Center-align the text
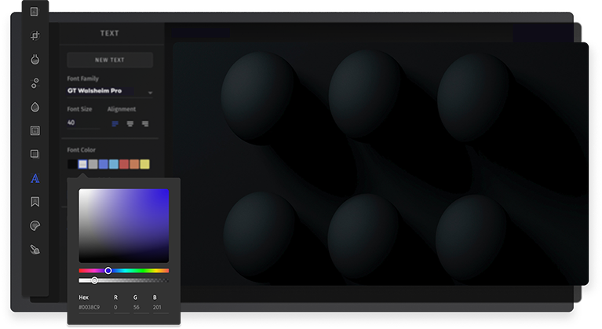Image resolution: width=602 pixels, height=329 pixels. (130, 123)
